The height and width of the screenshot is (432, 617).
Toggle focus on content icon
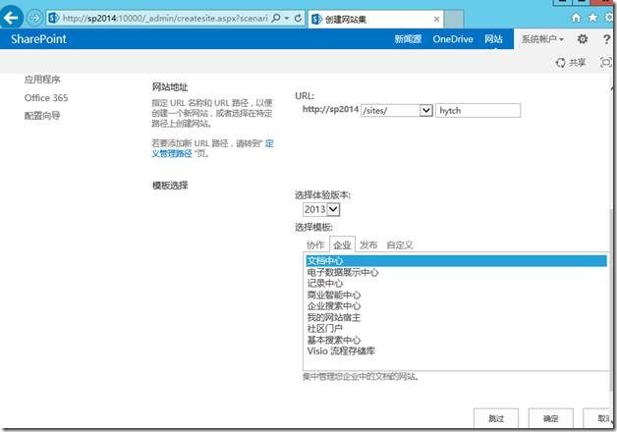(x=606, y=63)
